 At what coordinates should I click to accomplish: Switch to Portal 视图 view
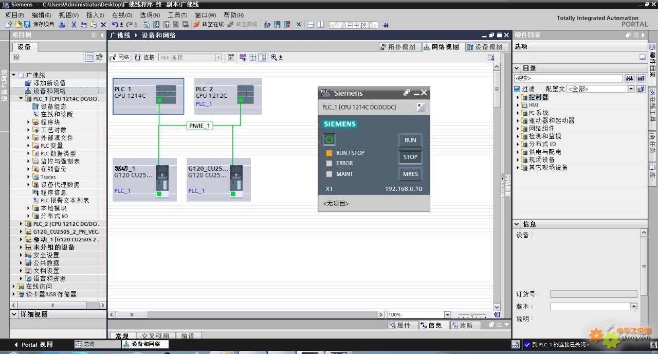tap(33, 345)
